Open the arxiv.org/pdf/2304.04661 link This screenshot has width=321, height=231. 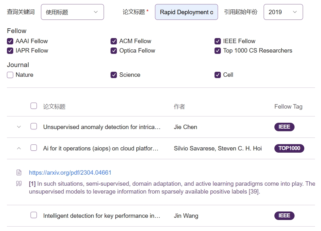70,173
